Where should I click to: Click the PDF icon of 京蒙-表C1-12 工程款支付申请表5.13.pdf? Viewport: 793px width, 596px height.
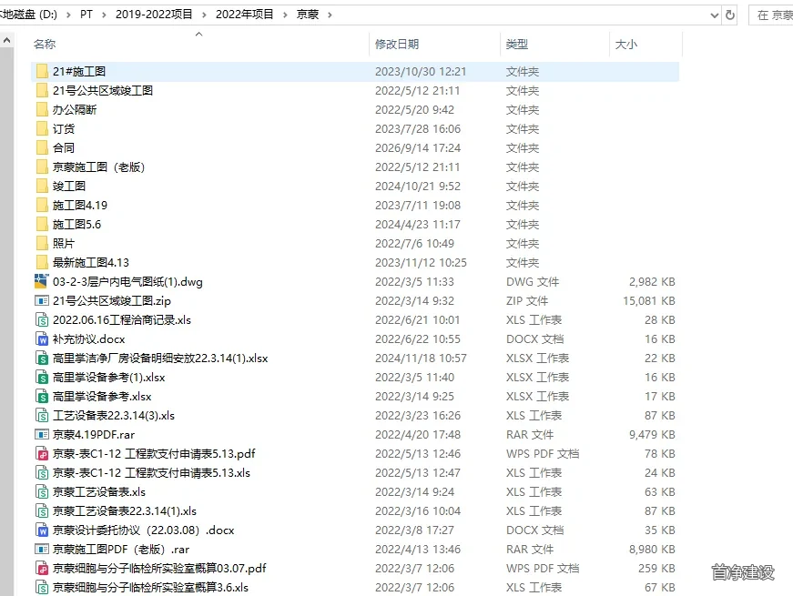[x=42, y=453]
